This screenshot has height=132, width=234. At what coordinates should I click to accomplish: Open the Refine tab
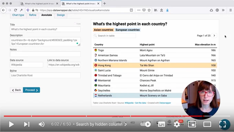click(33, 15)
